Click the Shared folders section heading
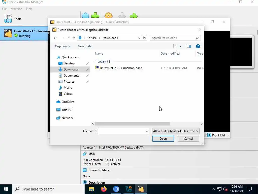258x194 pixels. click(x=99, y=170)
